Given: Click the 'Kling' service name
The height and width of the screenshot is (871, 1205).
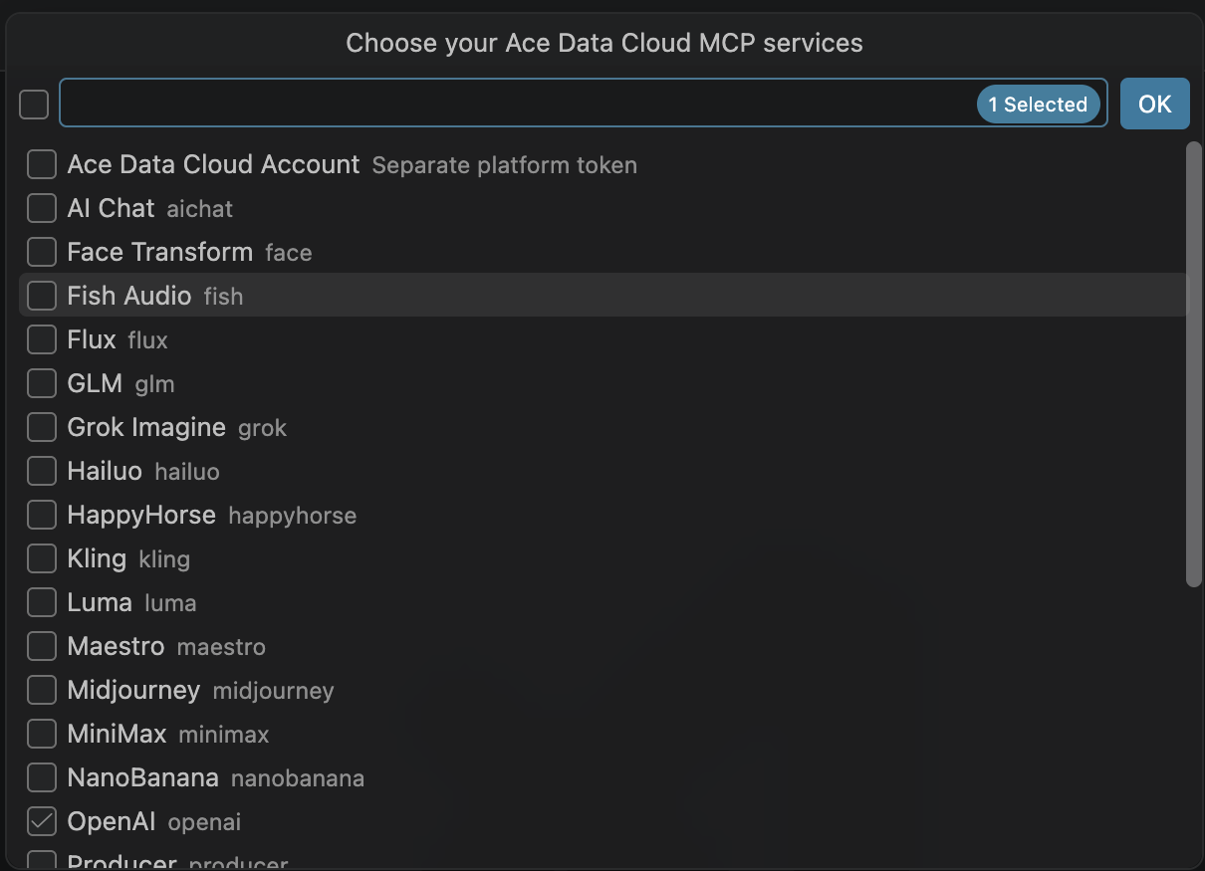Looking at the screenshot, I should (x=97, y=558).
